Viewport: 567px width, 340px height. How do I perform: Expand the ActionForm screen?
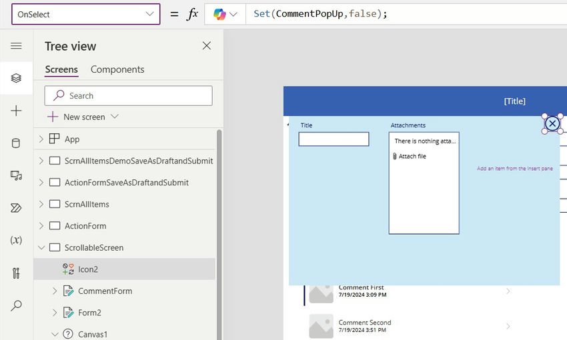[x=41, y=225]
